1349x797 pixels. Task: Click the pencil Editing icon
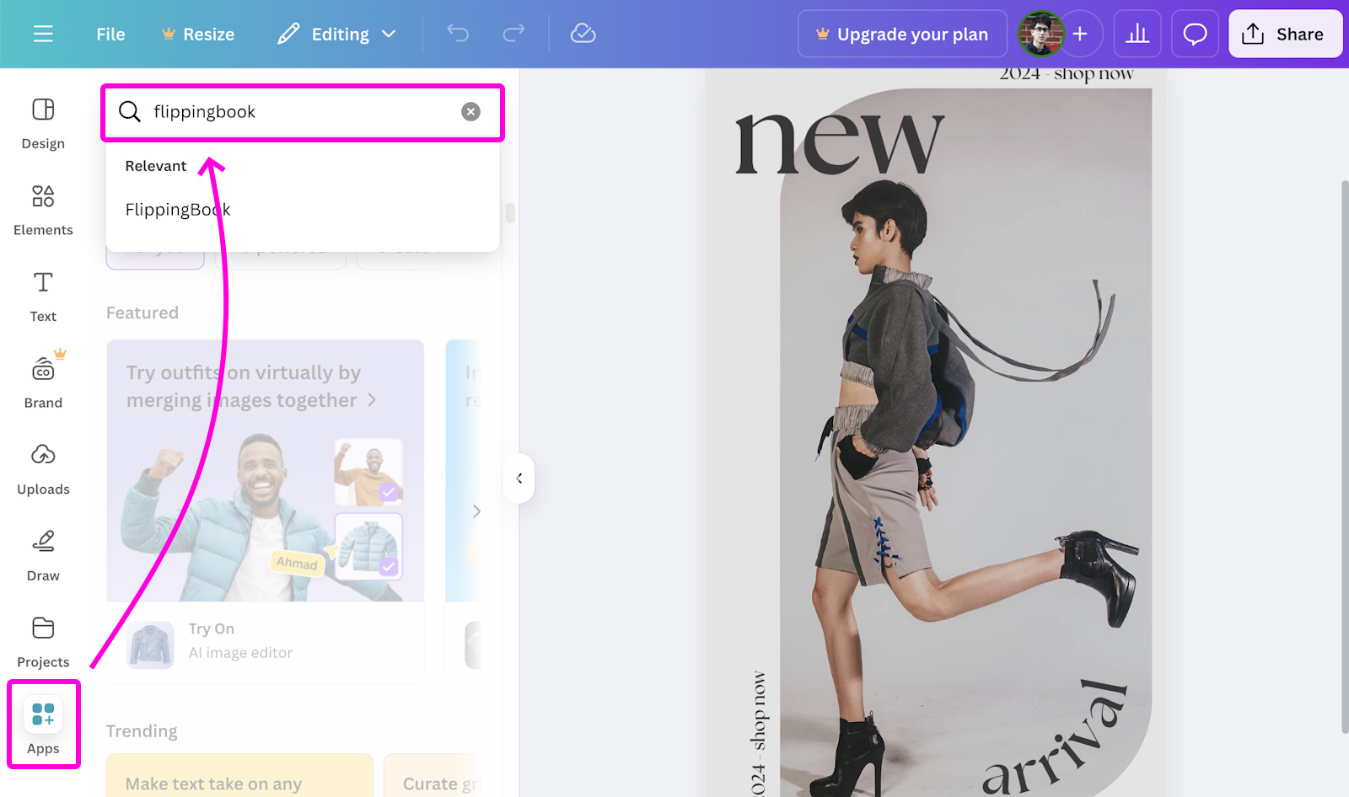point(288,34)
